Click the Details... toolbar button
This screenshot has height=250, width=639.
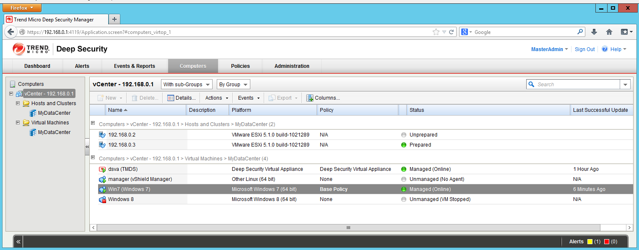pos(182,98)
